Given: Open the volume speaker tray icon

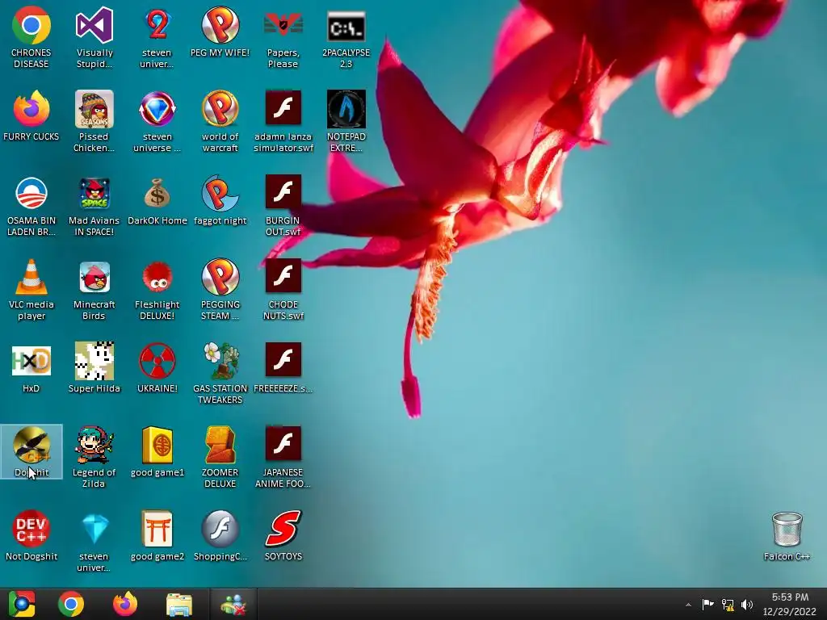Looking at the screenshot, I should [x=747, y=605].
